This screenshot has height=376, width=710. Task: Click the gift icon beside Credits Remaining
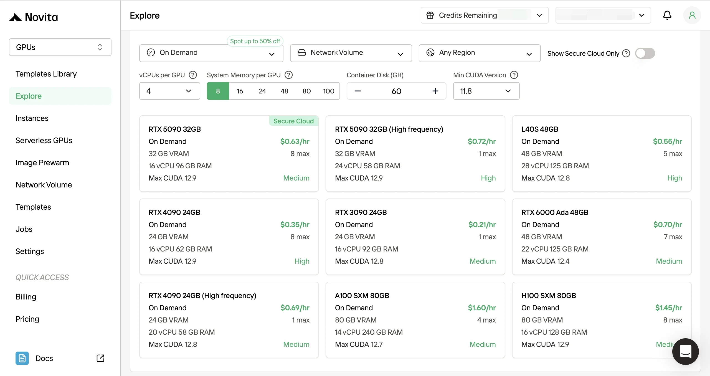coord(430,15)
